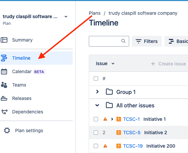The width and height of the screenshot is (188, 153).
Task: Expand Initiative 1 child issues
Action: click(112, 119)
